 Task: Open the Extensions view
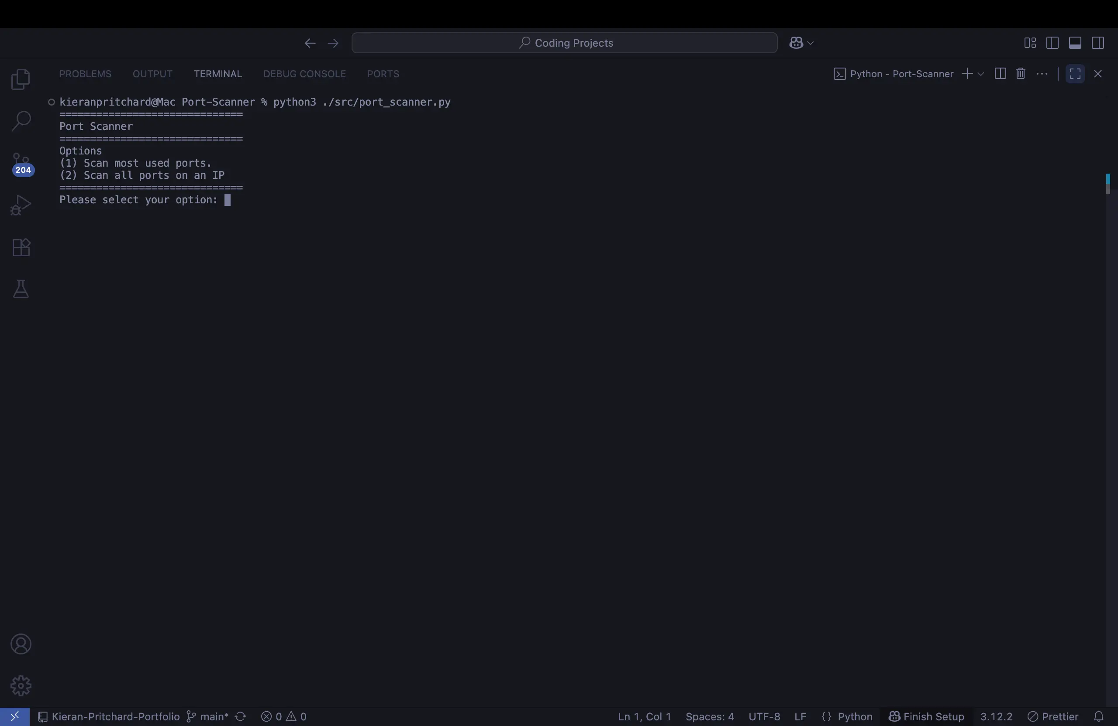coord(21,247)
